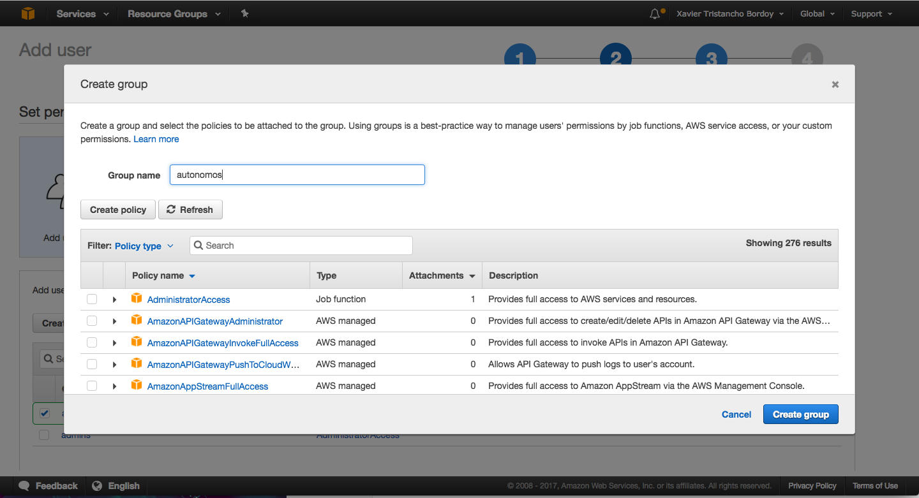919x498 pixels.
Task: Click the AWS cube logo icon
Action: tap(28, 13)
